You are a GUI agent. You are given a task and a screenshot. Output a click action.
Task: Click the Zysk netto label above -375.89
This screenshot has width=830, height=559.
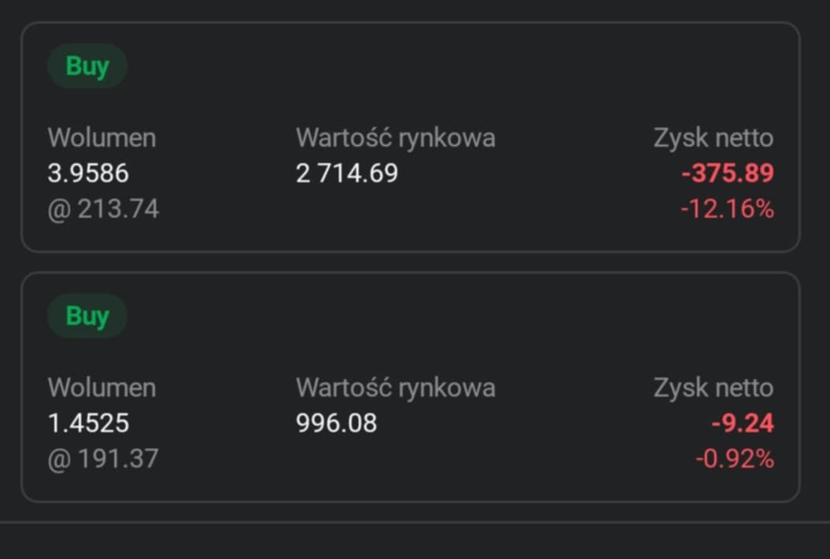tap(713, 138)
